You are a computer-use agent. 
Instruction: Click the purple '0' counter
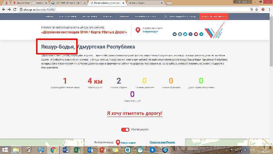coord(132,94)
